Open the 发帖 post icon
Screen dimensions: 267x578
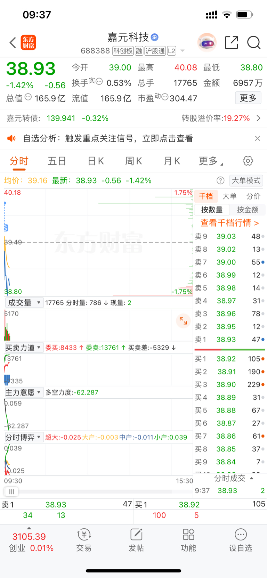[x=136, y=534]
